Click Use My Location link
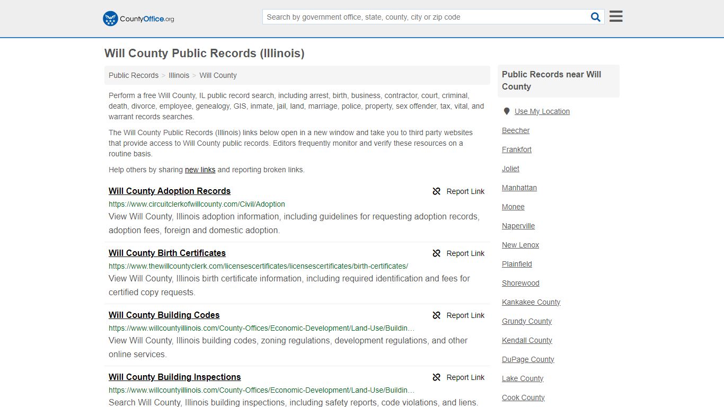The width and height of the screenshot is (724, 407). click(x=542, y=111)
